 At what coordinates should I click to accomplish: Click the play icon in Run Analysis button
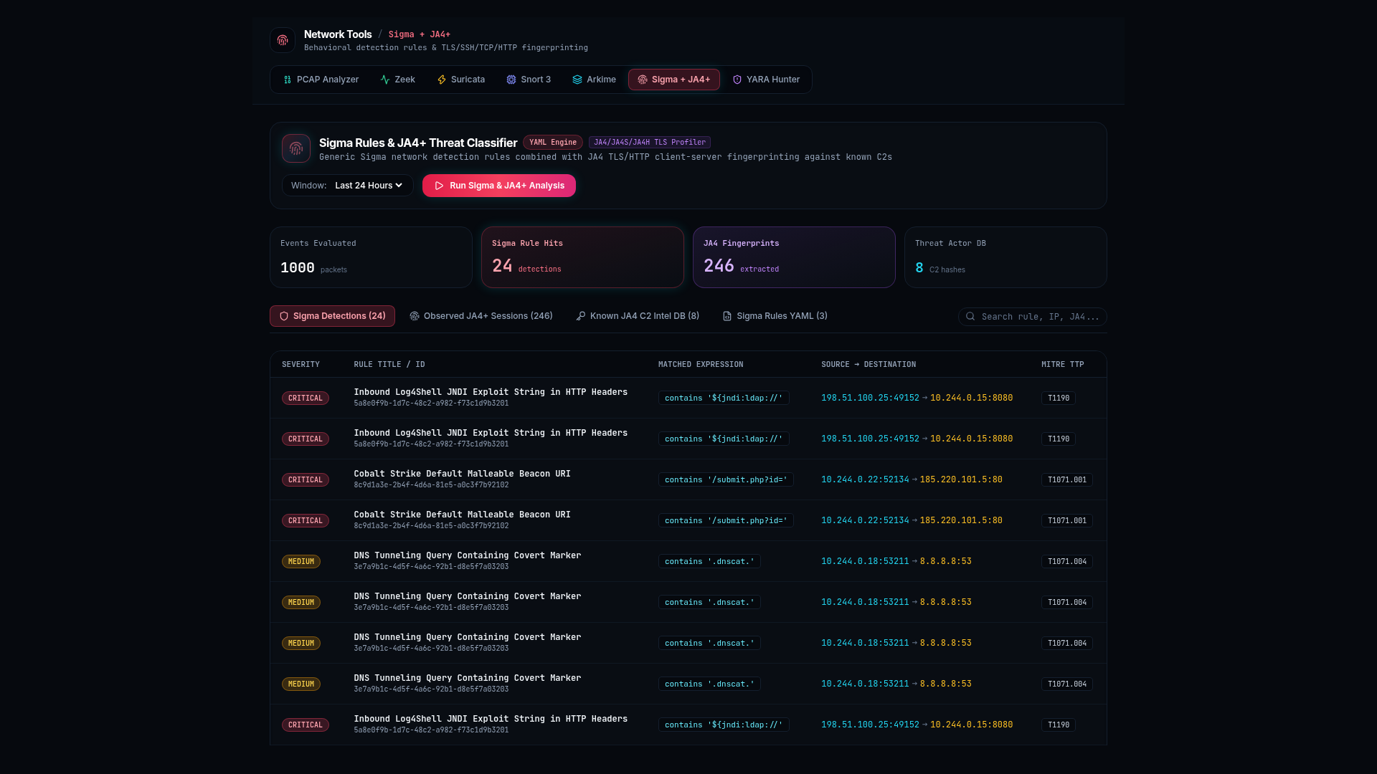click(440, 186)
